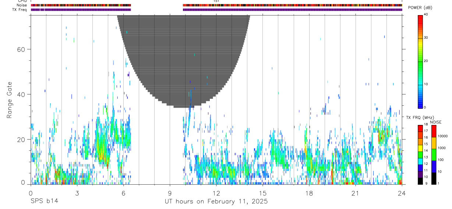Click the 18 tick on the UT hours axis
This screenshot has height=209, width=452.
309,193
